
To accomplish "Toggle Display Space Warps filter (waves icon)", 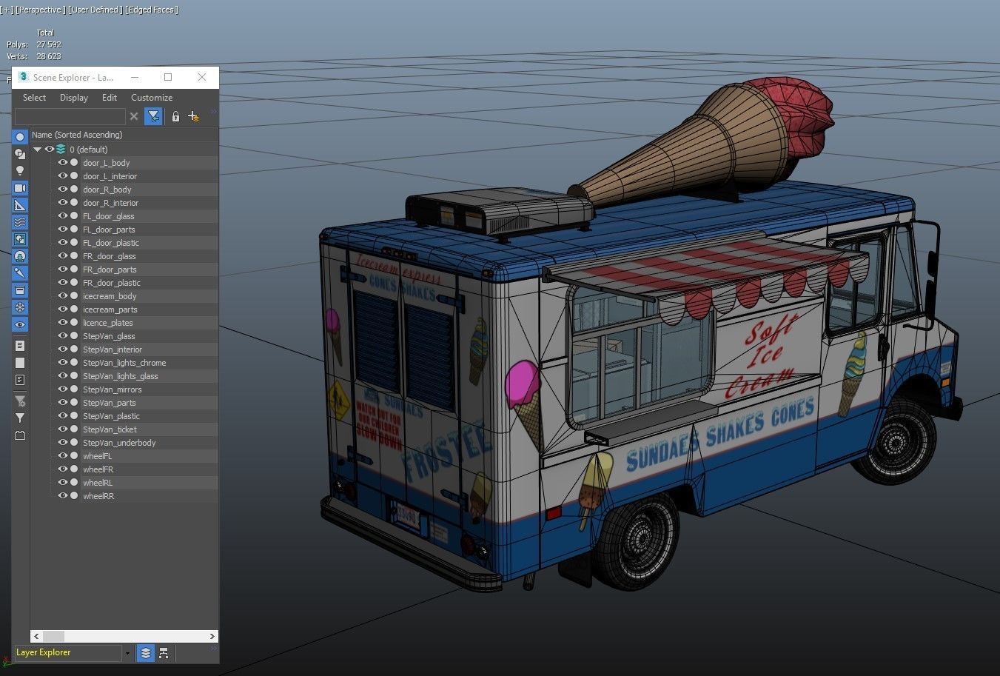I will [20, 222].
